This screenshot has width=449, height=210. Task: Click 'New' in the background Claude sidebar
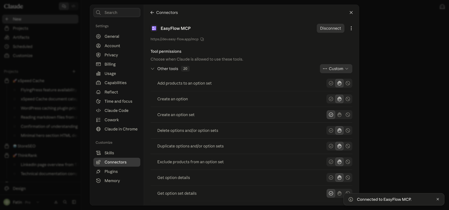[40, 19]
